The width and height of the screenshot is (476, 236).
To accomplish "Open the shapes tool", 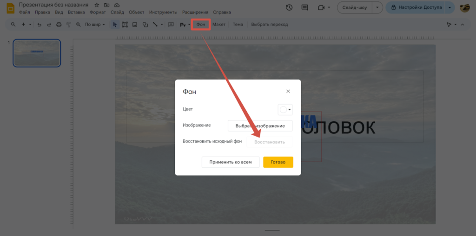I will pos(145,25).
